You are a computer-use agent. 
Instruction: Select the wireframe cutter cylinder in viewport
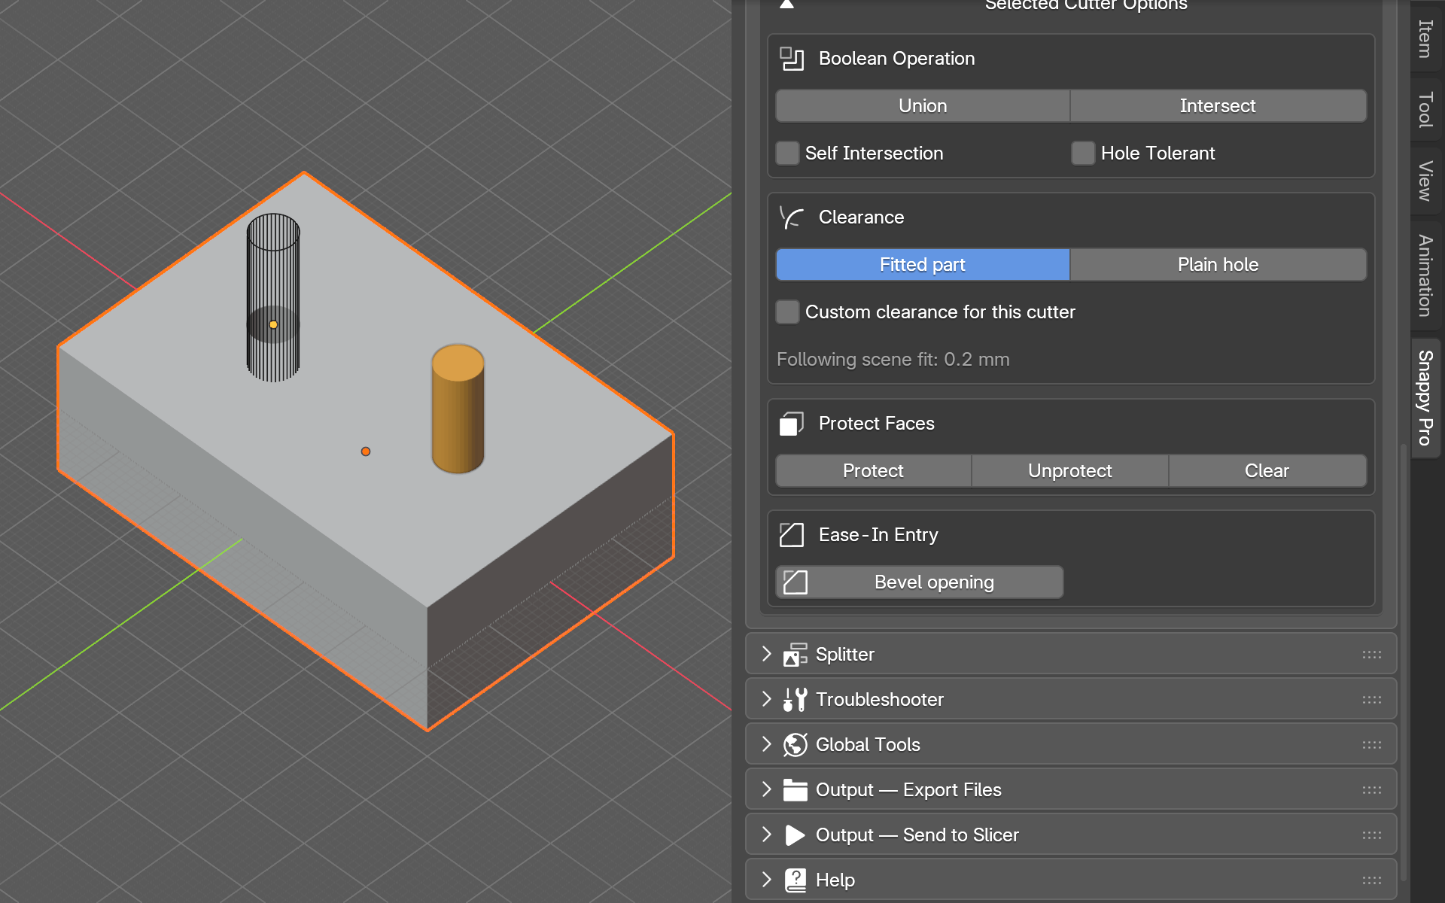[273, 297]
